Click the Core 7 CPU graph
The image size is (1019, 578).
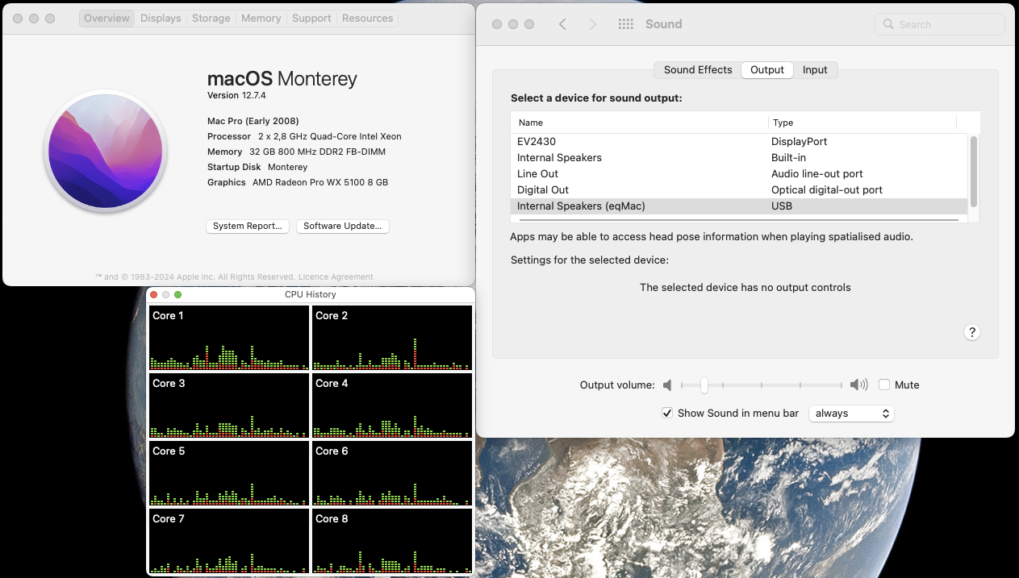click(x=229, y=541)
